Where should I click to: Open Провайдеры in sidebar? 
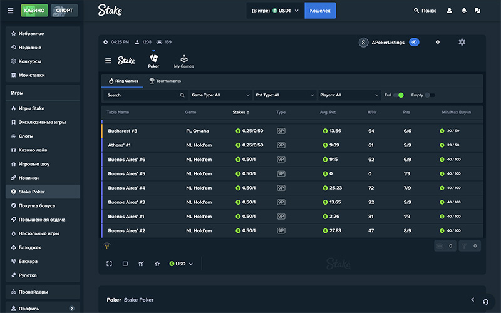[x=43, y=292]
